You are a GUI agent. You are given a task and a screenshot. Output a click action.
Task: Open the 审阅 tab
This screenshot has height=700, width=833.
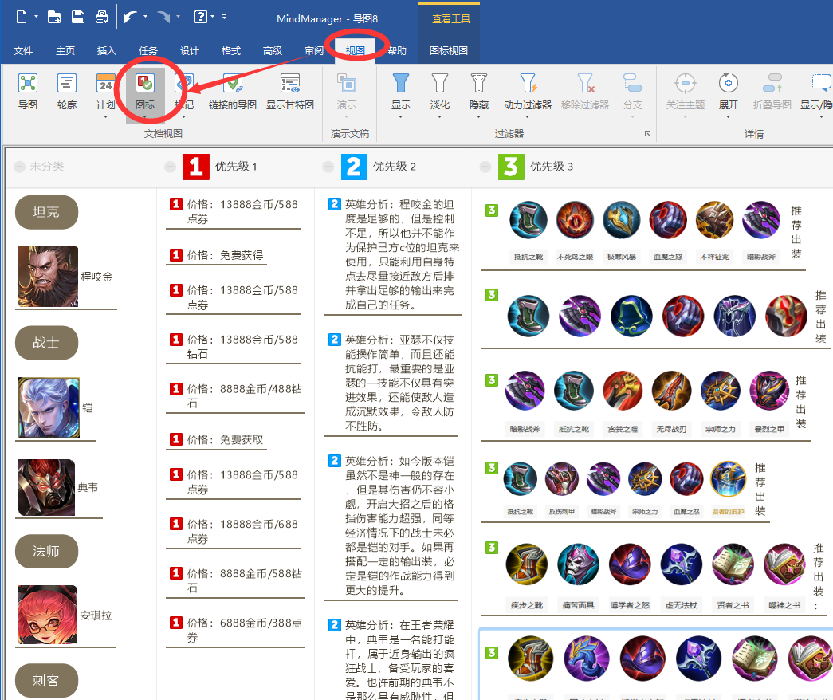314,50
